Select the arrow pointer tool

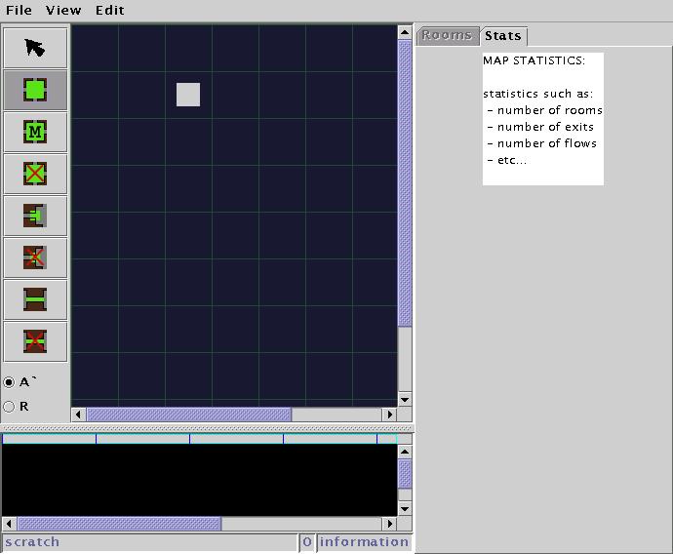click(x=35, y=48)
